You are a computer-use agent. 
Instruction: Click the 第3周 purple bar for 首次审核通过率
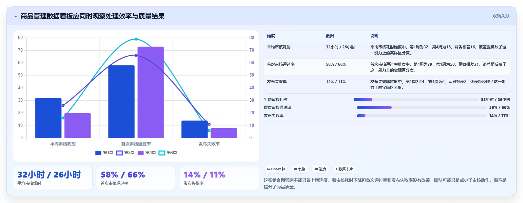click(x=151, y=92)
